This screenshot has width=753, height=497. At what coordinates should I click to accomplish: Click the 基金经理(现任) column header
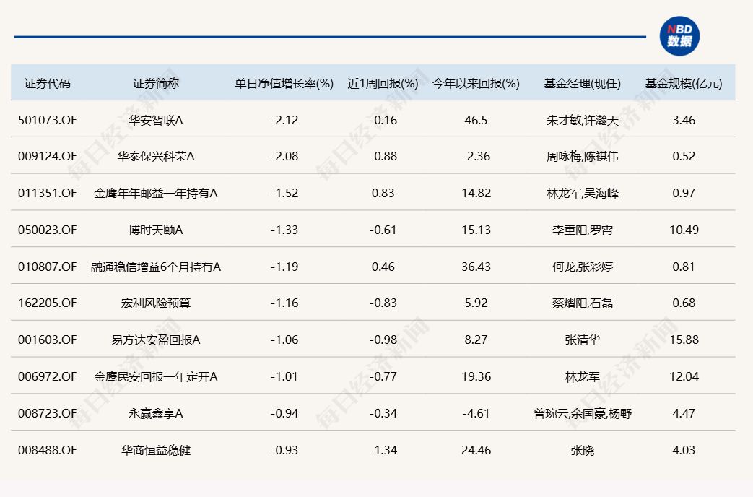583,83
